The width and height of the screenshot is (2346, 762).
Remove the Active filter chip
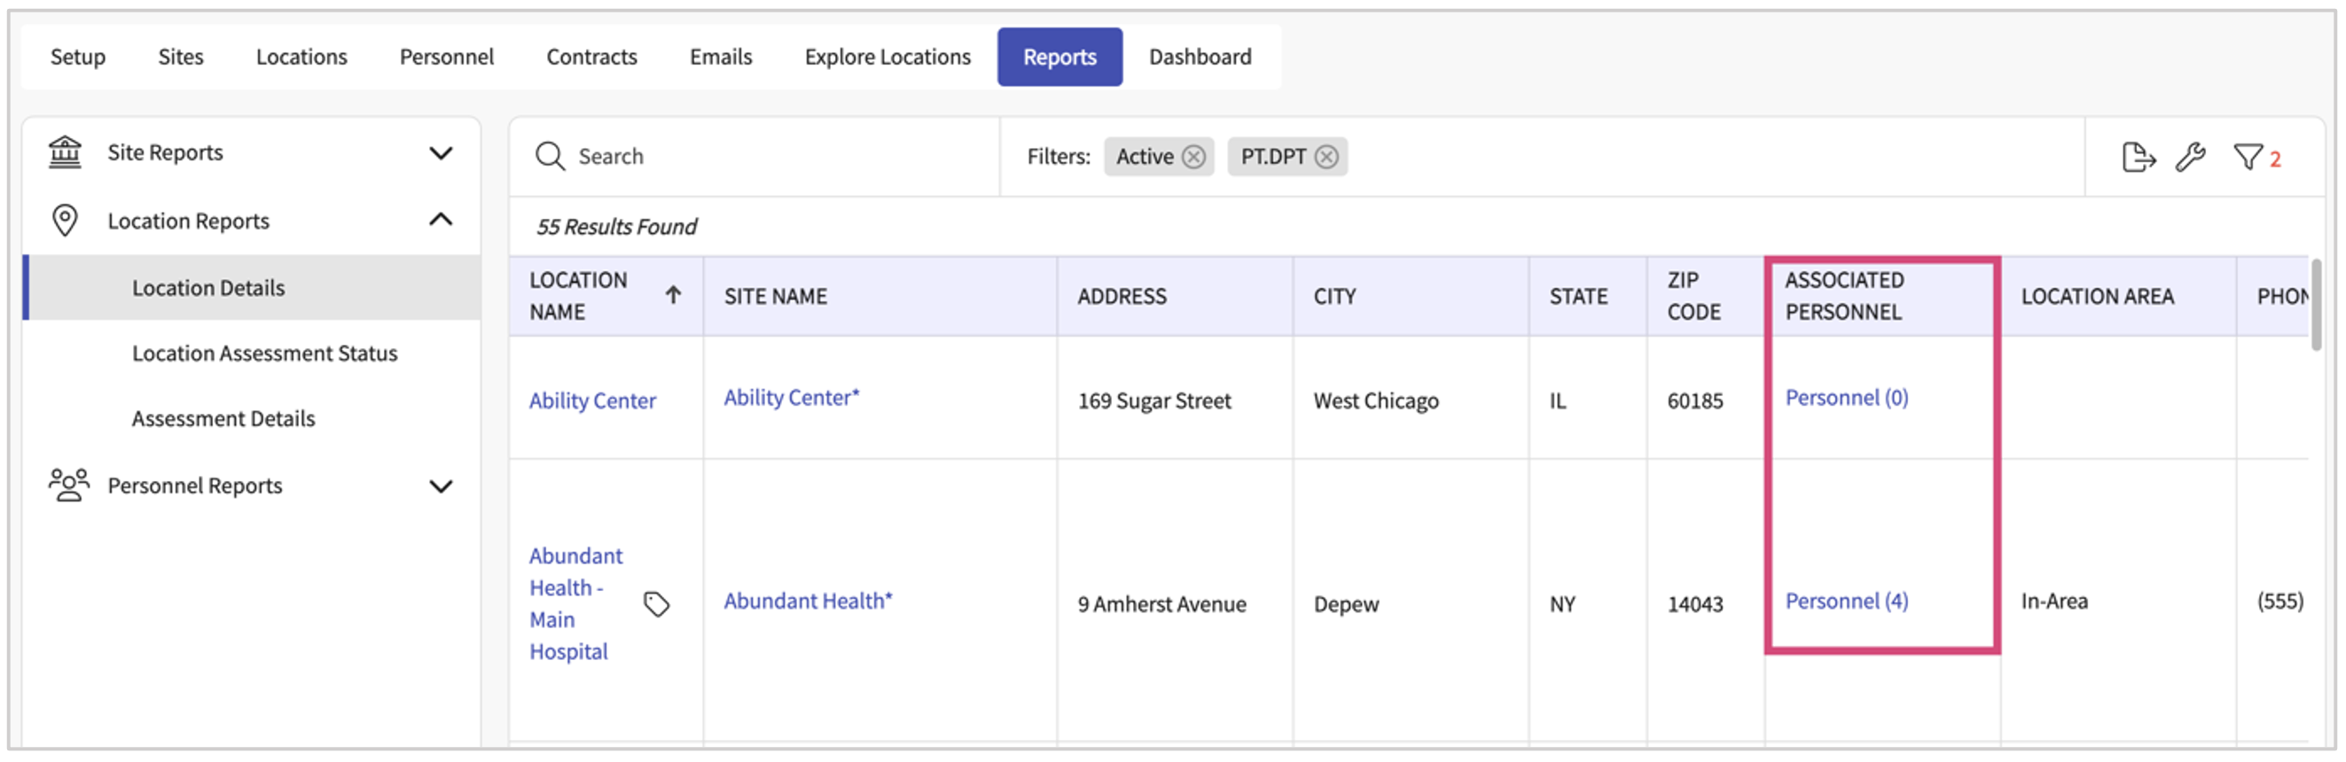click(1193, 157)
